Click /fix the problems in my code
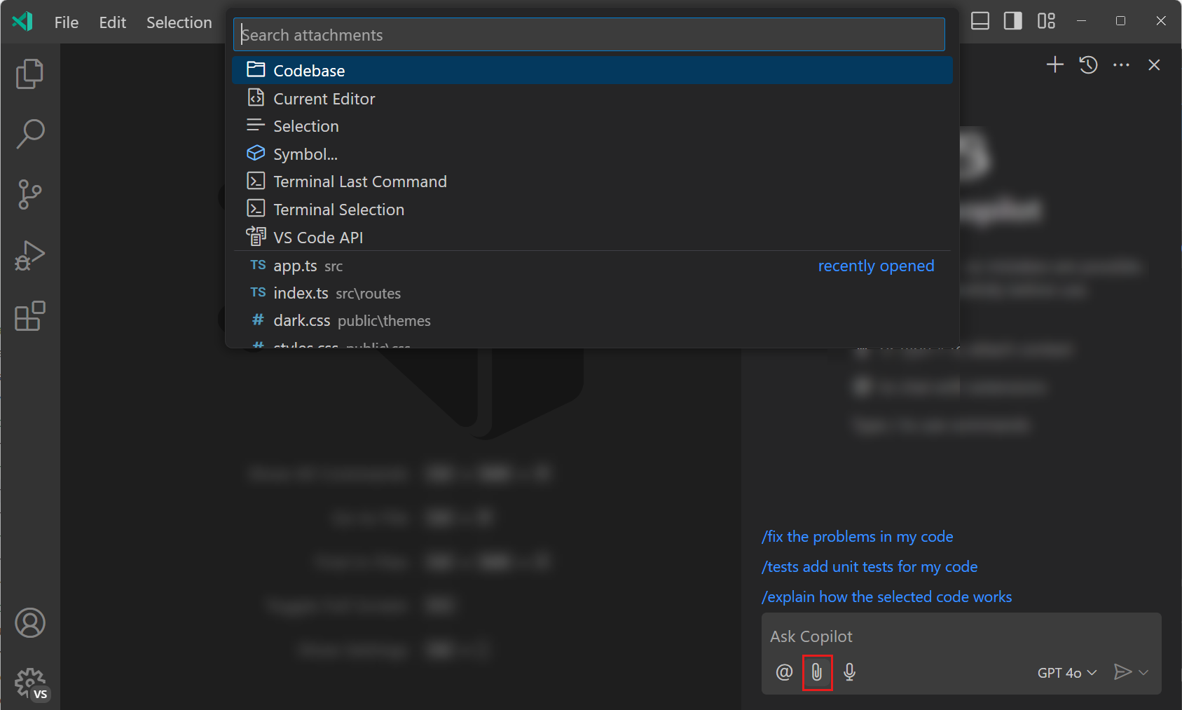Viewport: 1182px width, 710px height. (857, 537)
